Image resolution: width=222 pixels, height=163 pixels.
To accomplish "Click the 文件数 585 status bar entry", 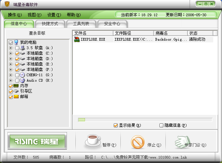I will (x=26, y=157).
